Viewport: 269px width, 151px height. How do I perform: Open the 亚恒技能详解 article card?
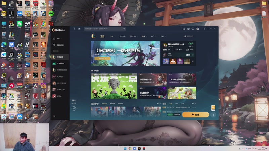tap(153, 80)
